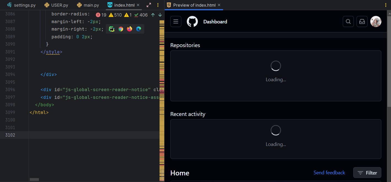
Task: Click the closing div tag on line 3094
Action: click(x=49, y=74)
